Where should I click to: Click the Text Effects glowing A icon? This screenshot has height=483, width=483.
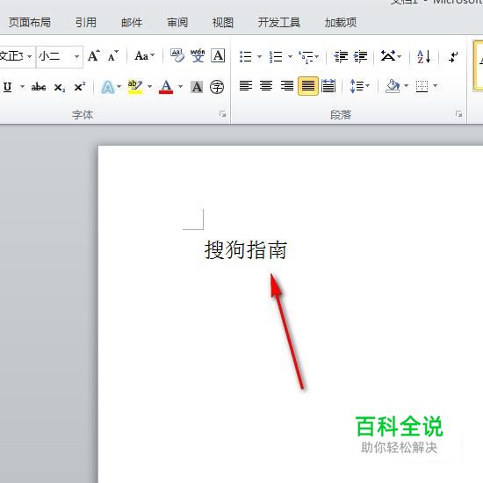coord(108,87)
